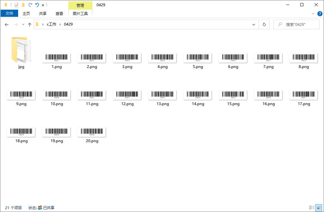
Task: Select the 19.png barcode thumbnail
Action: pos(57,132)
